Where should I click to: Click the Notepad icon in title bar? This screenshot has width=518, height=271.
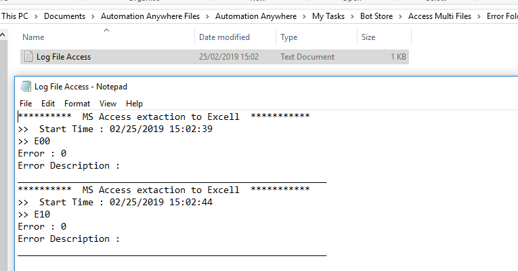(26, 86)
